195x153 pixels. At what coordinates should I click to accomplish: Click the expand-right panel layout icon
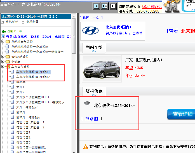point(96,6)
